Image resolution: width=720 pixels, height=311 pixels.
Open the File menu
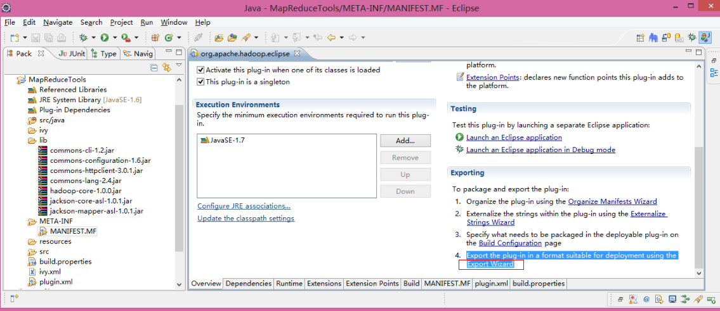[10, 22]
